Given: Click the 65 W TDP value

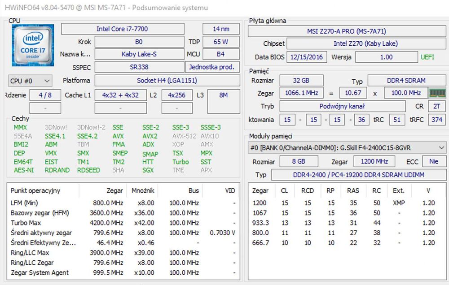Looking at the screenshot, I should pyautogui.click(x=221, y=42).
